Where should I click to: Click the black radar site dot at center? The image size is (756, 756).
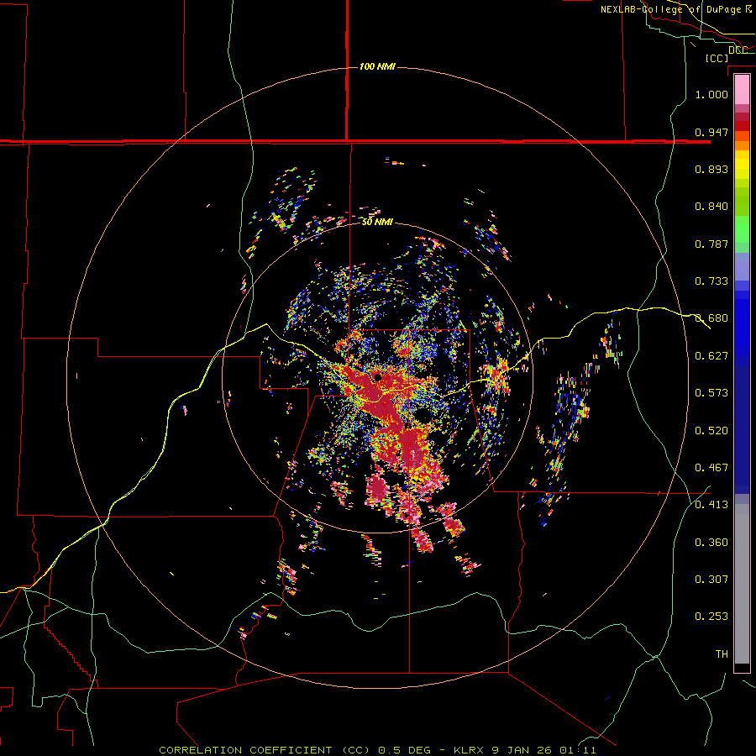(377, 377)
